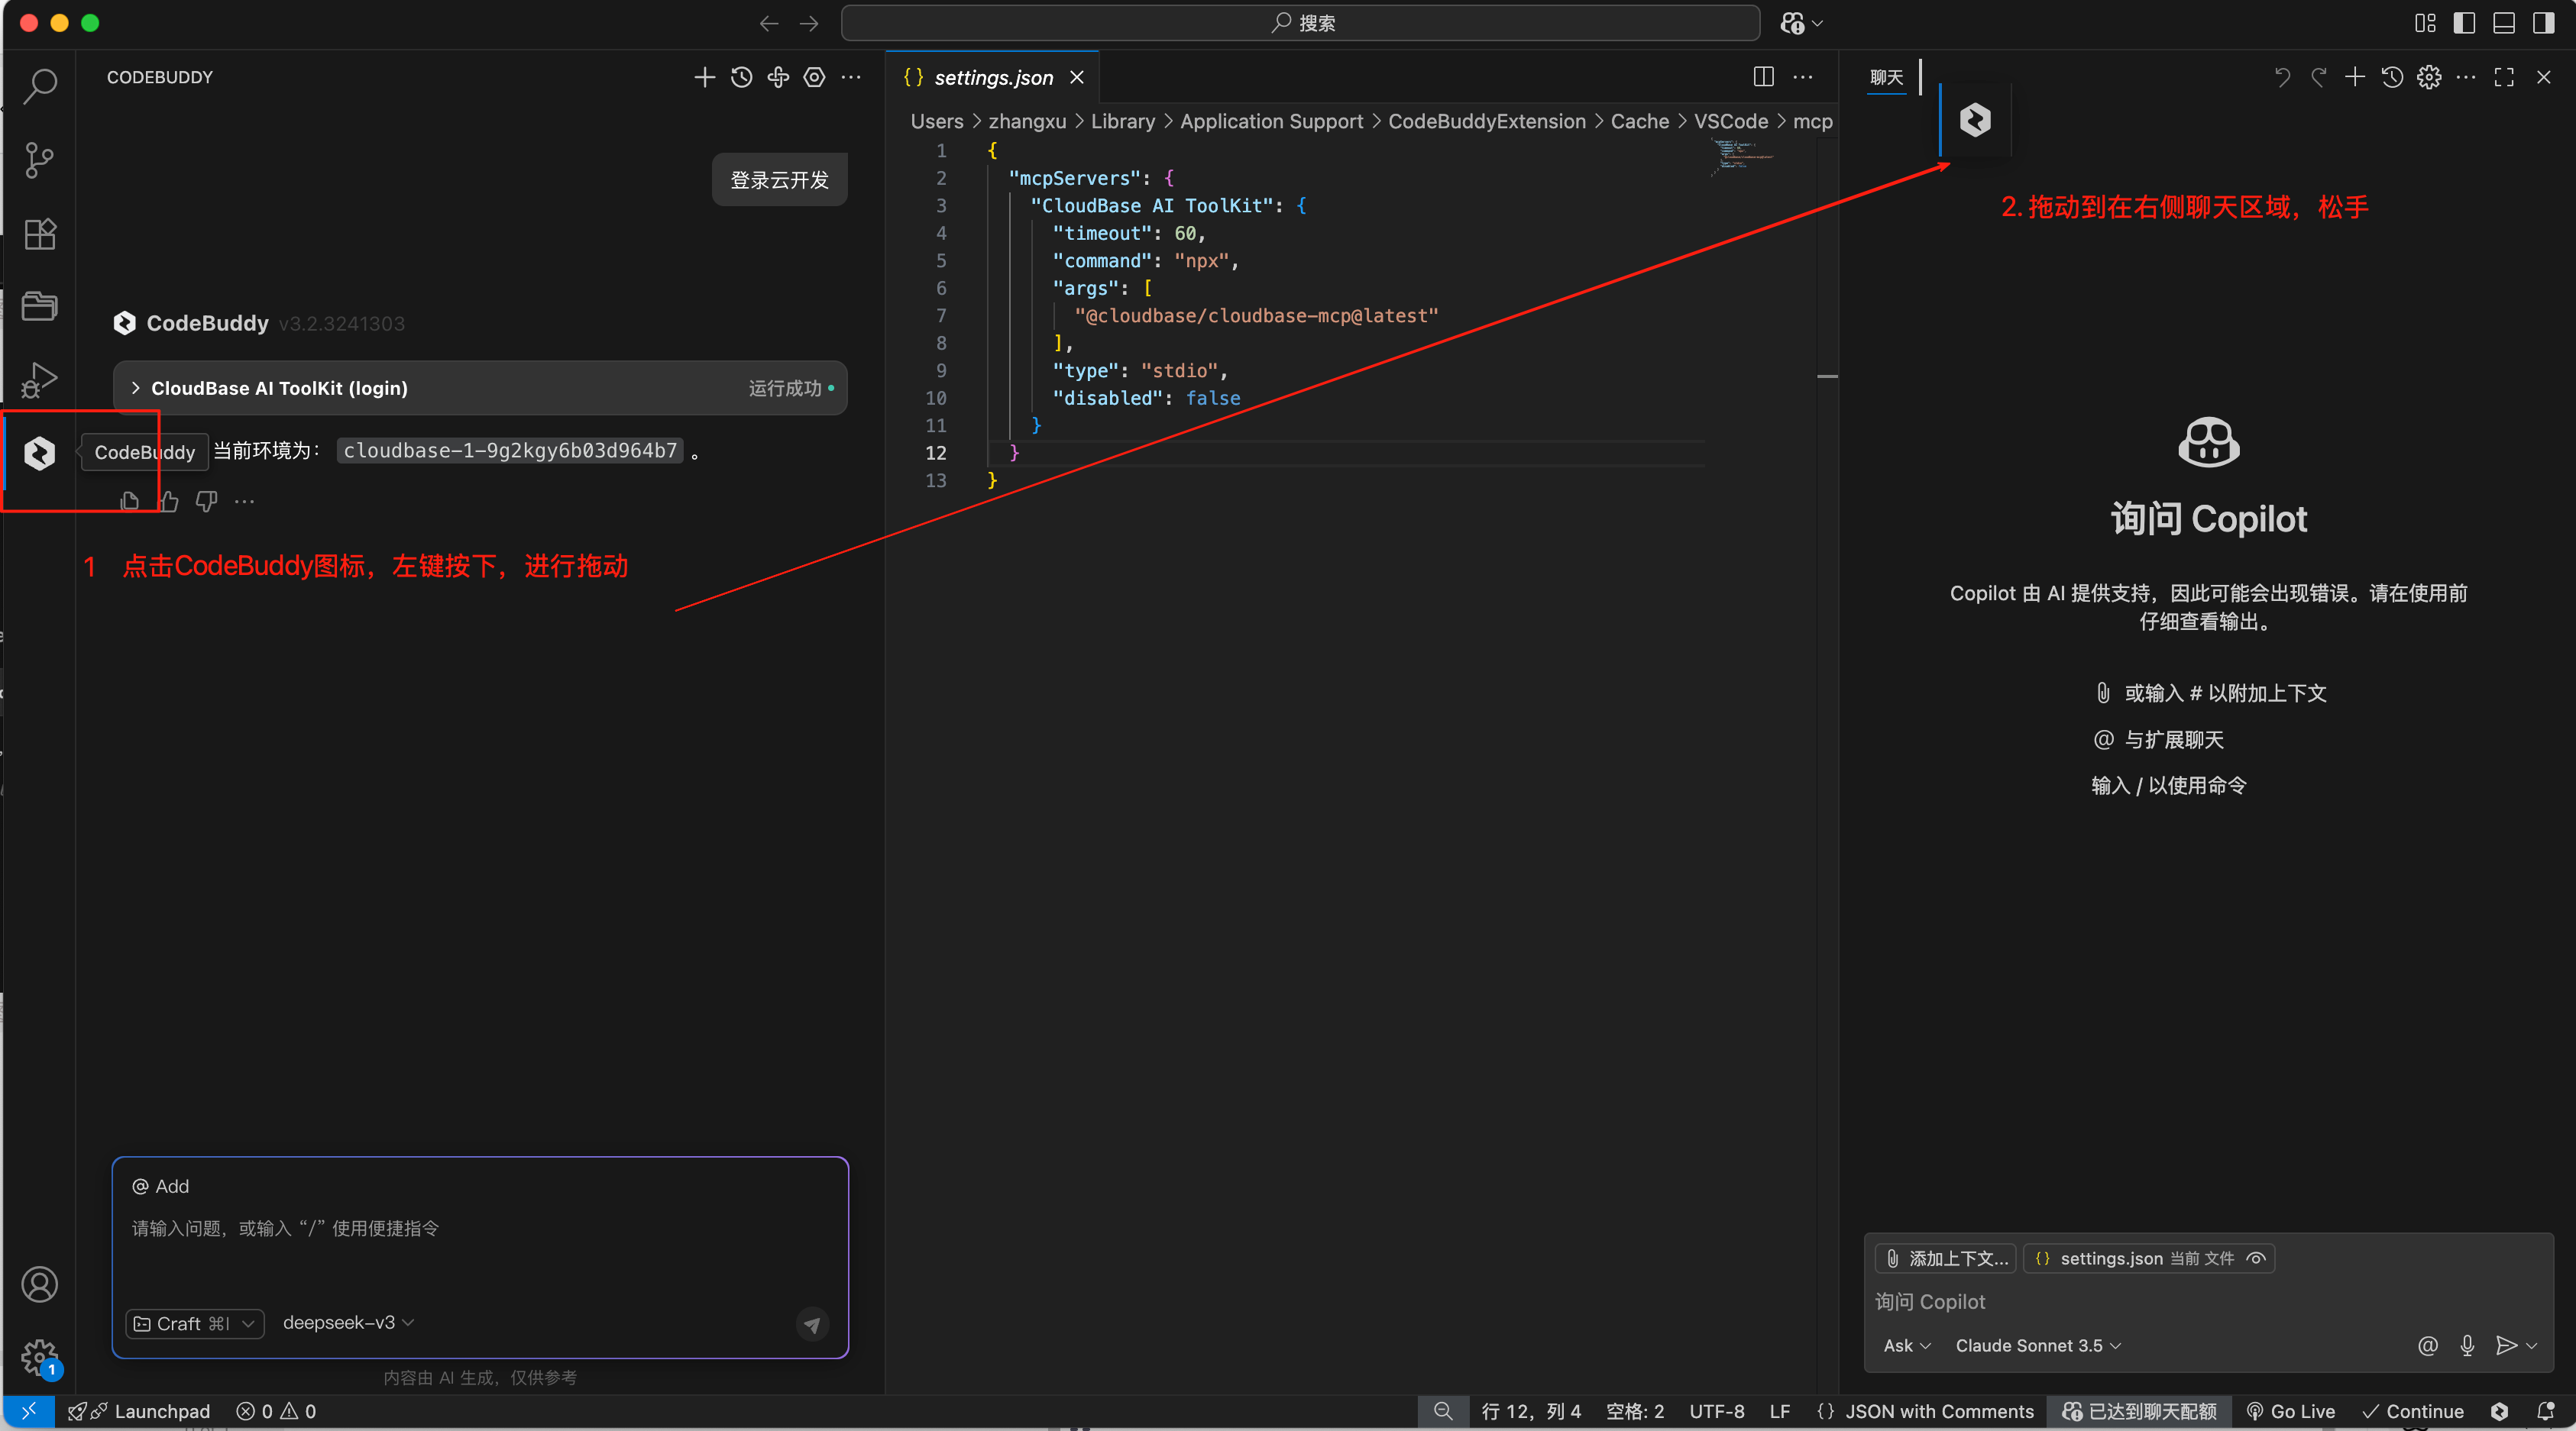Close the settings.json tab
This screenshot has height=1431, width=2576.
pyautogui.click(x=1077, y=77)
